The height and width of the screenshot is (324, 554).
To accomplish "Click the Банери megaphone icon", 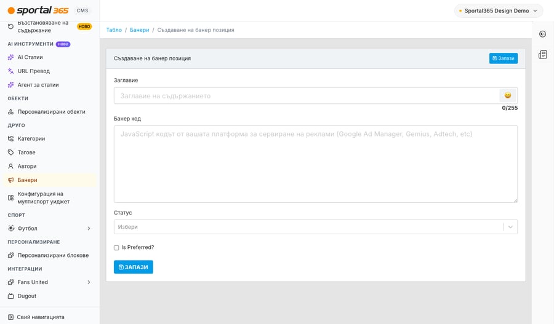I will tap(10, 180).
